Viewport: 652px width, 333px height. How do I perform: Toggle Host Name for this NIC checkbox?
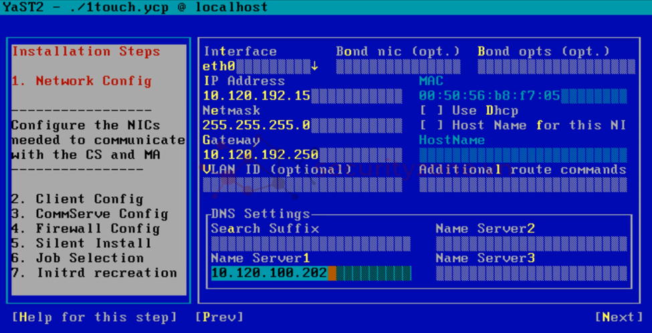429,125
